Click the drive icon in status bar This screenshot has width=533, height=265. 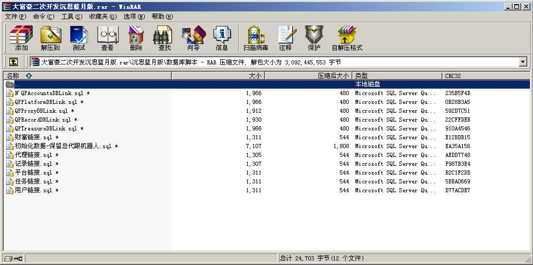[x=8, y=259]
